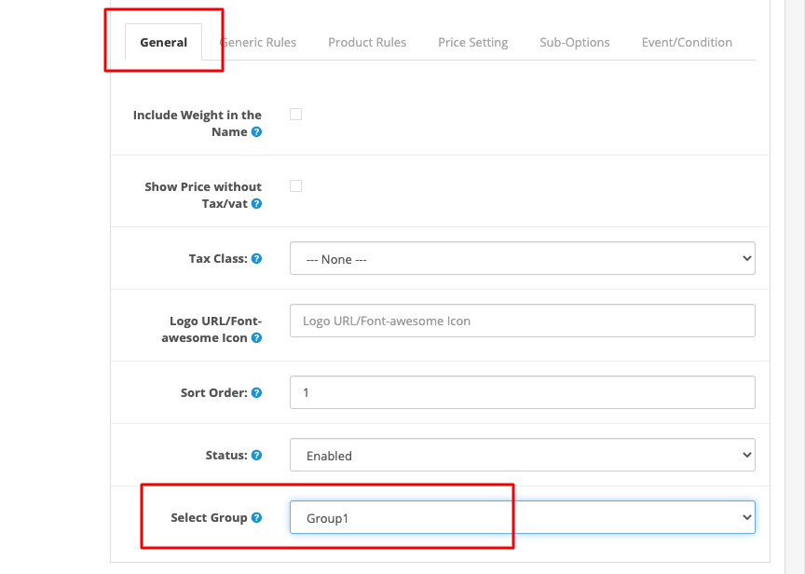Enable Include Weight in the Name checkbox
805x574 pixels.
[295, 114]
